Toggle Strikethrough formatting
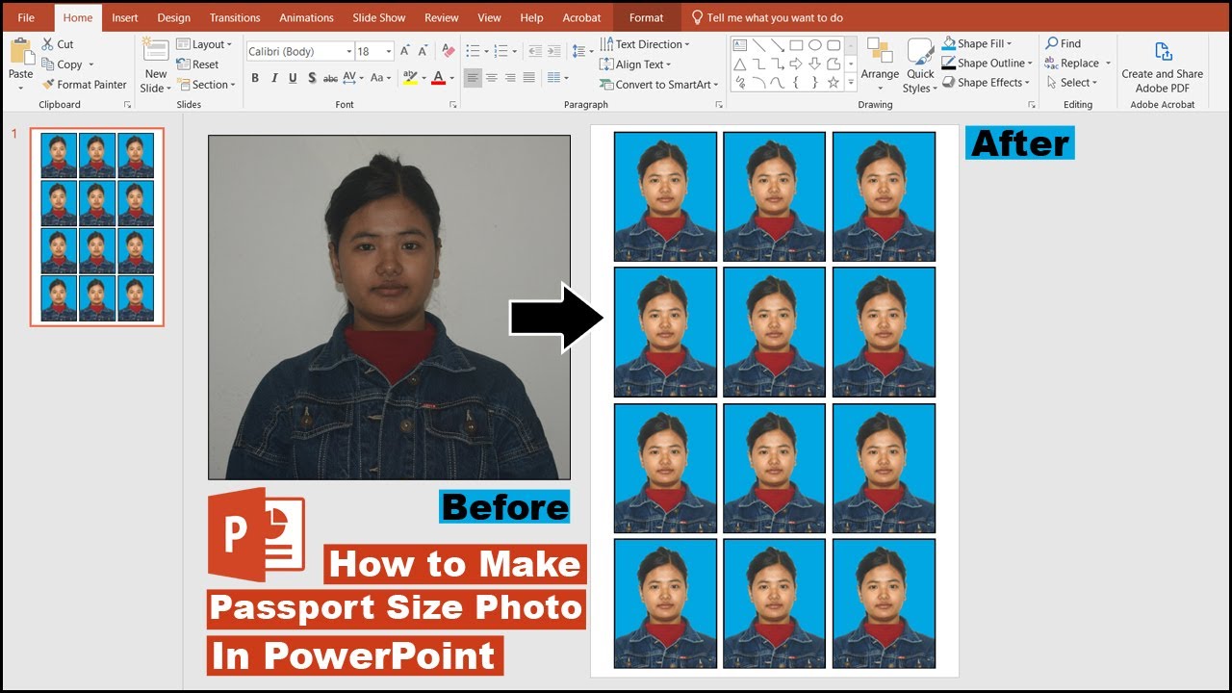This screenshot has height=693, width=1232. tap(330, 78)
